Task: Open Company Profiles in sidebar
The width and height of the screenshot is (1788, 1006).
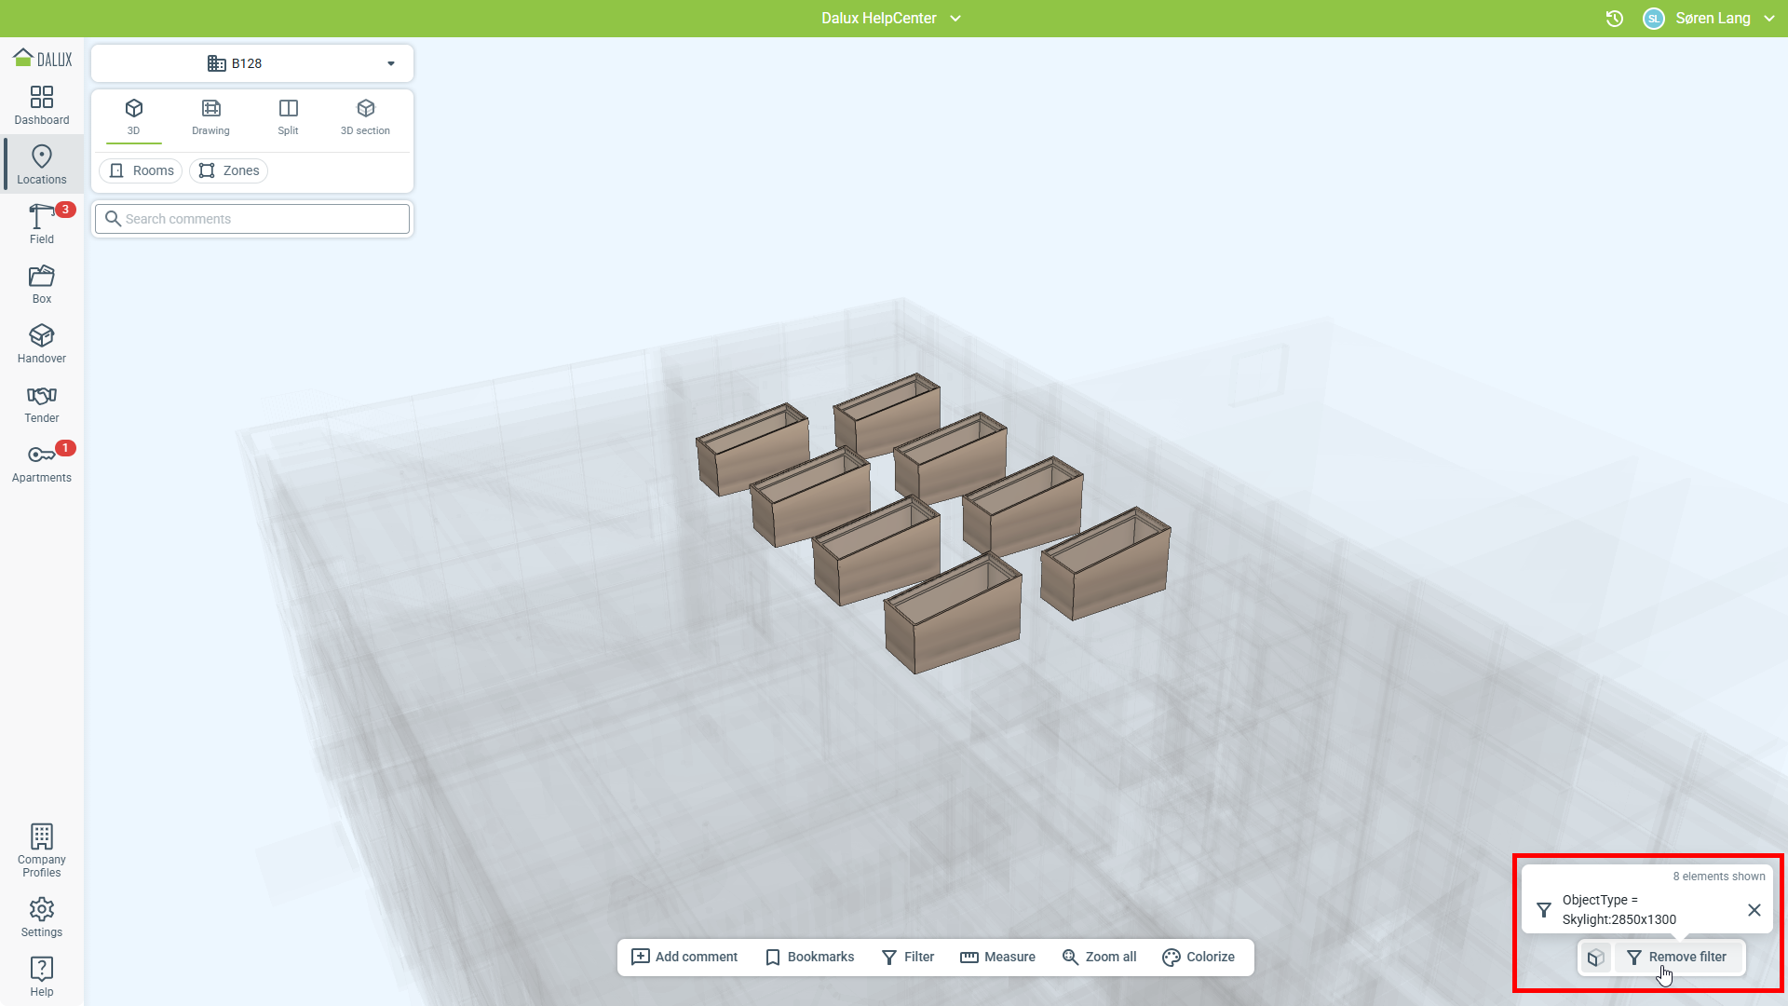Action: click(42, 850)
